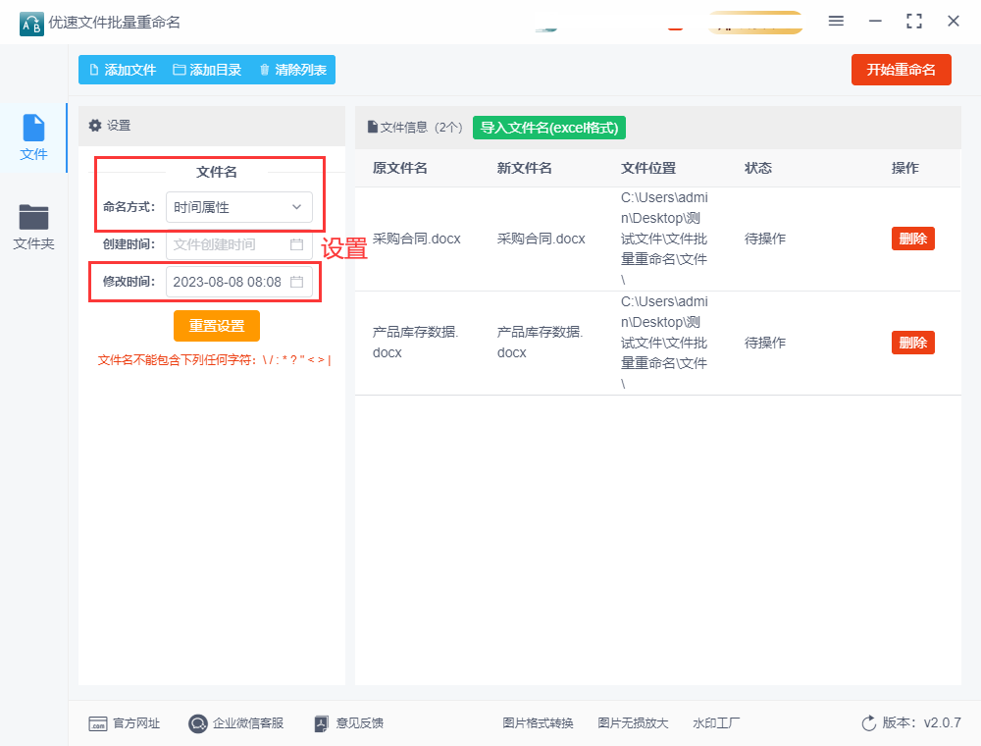Delete the 产品库存数据.docx row

(x=912, y=343)
